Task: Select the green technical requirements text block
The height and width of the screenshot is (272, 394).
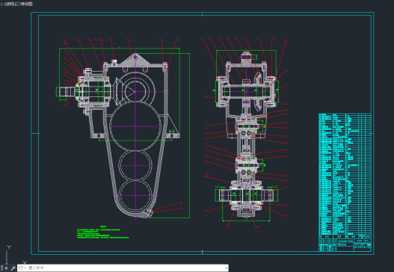Action: click(102, 232)
